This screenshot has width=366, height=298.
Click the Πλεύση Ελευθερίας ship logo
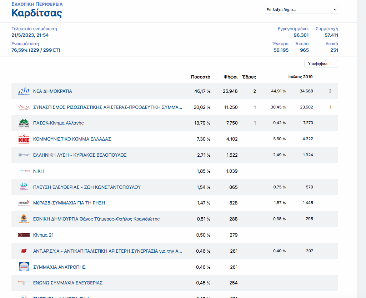coord(24,187)
